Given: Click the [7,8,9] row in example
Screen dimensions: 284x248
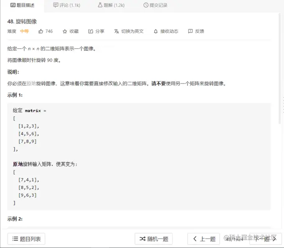Looking at the screenshot, I should point(27,142).
